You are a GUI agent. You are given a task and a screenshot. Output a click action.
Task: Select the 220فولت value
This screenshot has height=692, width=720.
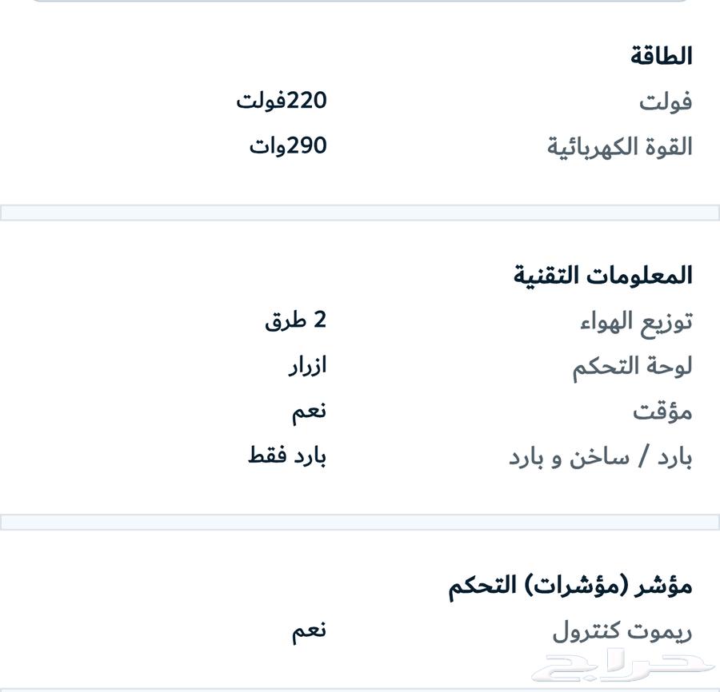click(x=282, y=101)
